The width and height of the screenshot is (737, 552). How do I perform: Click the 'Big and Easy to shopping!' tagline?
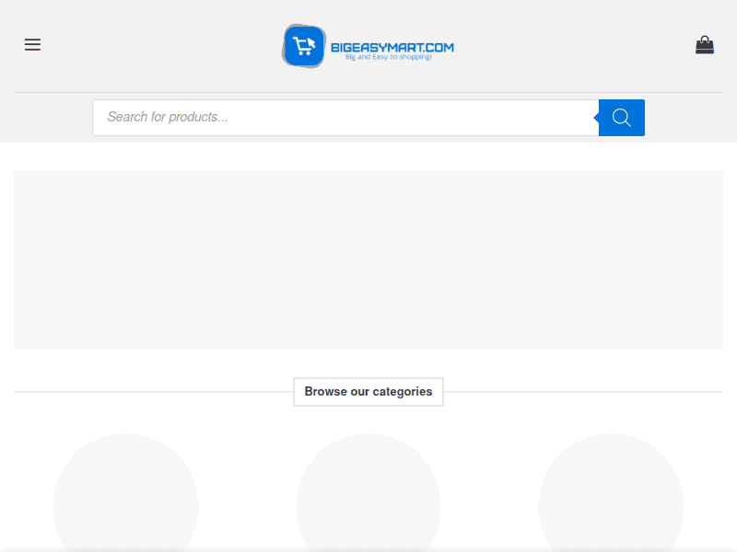pyautogui.click(x=388, y=58)
